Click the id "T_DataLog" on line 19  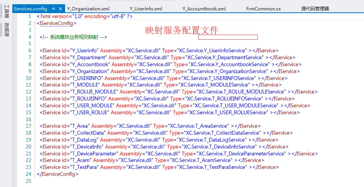pyautogui.click(x=84, y=140)
